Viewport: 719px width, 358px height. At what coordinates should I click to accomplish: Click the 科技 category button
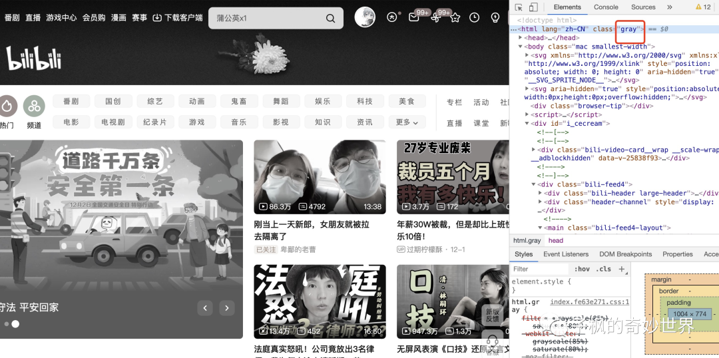365,101
